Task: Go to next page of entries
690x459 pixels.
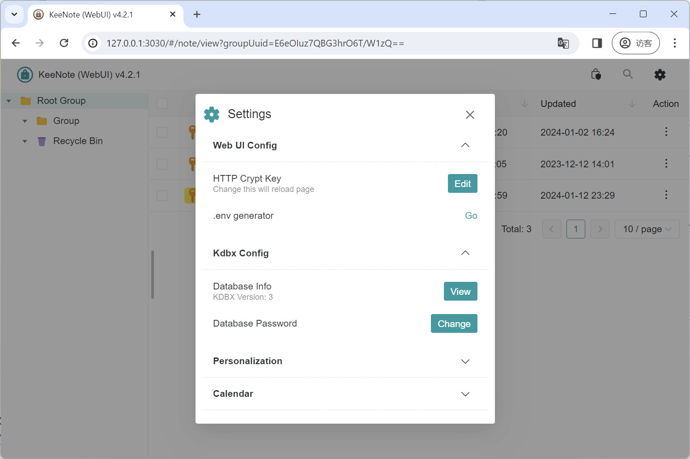Action: point(600,229)
